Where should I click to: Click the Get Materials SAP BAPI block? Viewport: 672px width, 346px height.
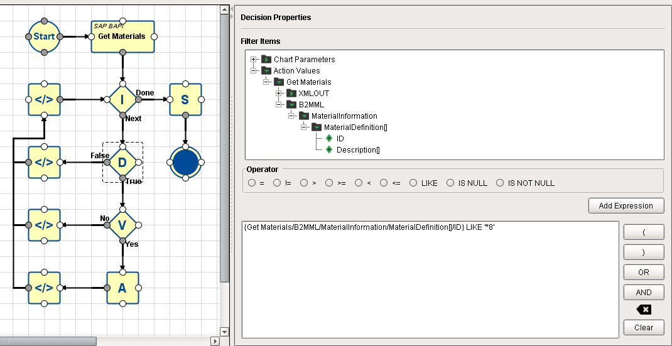click(122, 36)
